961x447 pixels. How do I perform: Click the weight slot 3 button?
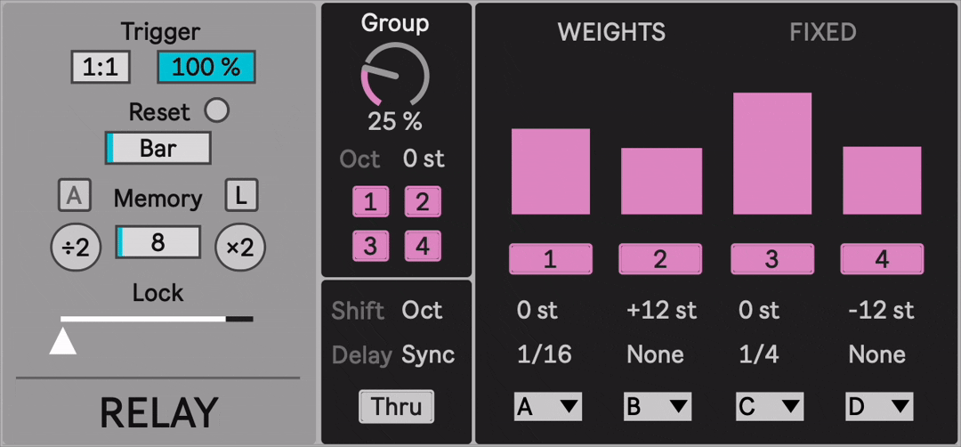pos(771,259)
